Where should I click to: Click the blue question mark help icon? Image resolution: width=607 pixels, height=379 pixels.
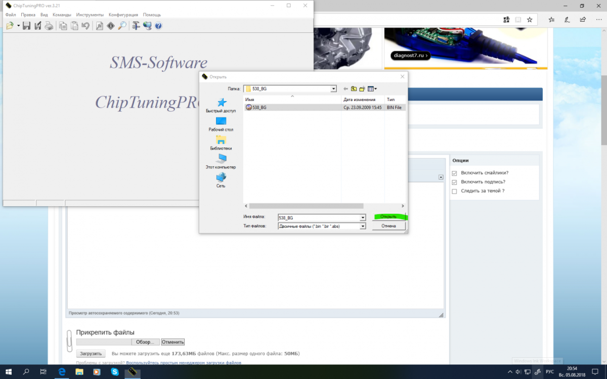(158, 26)
